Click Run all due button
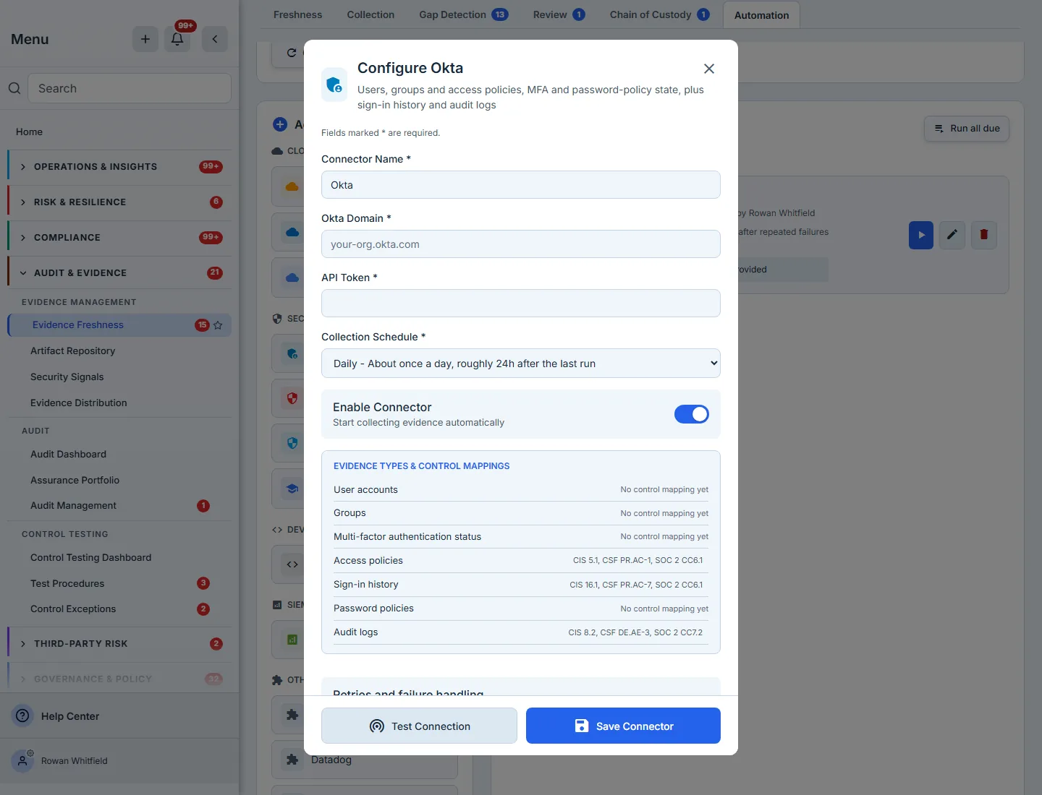Screen dimensions: 1042x795 967,129
